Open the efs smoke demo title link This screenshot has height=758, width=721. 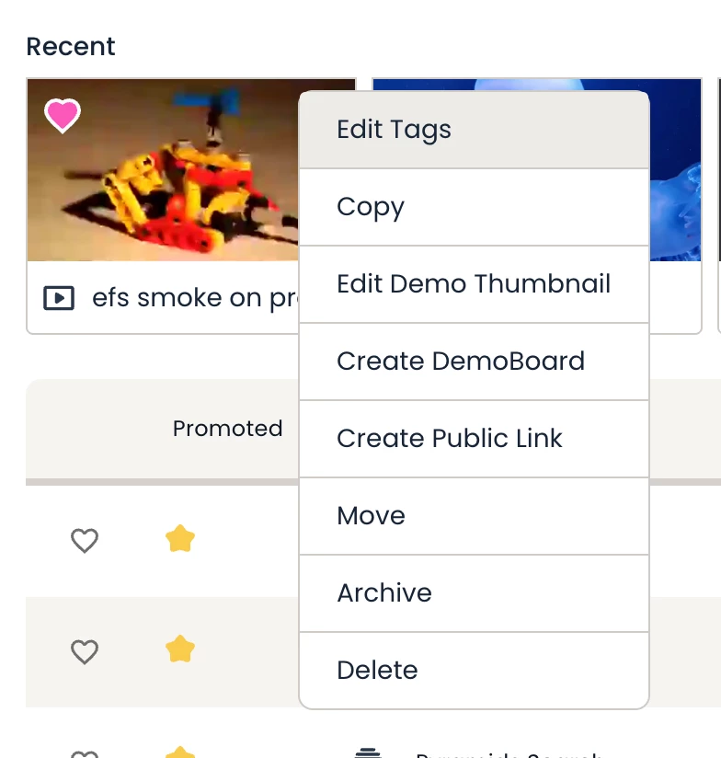pos(193,298)
